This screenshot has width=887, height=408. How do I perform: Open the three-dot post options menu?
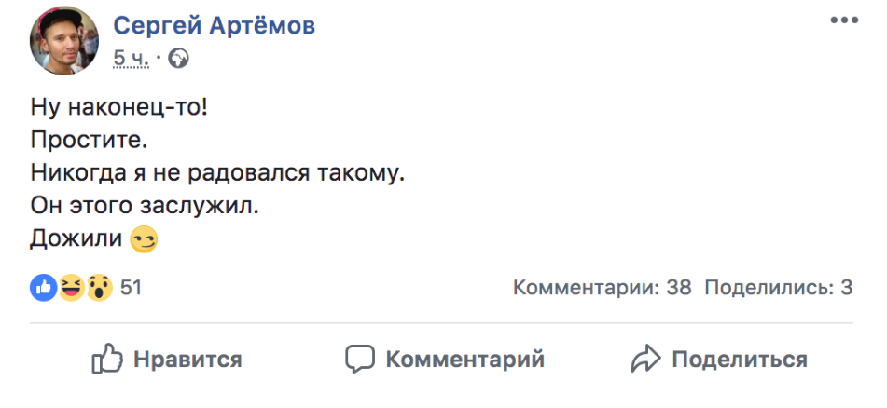pos(844,20)
